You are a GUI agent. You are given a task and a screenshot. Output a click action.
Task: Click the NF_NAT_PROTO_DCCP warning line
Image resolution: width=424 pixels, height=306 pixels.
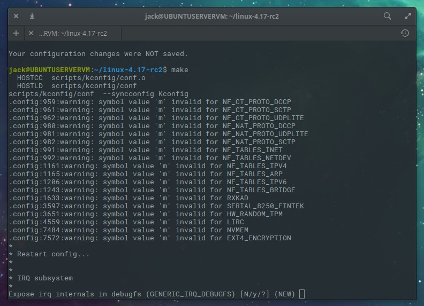(x=152, y=126)
